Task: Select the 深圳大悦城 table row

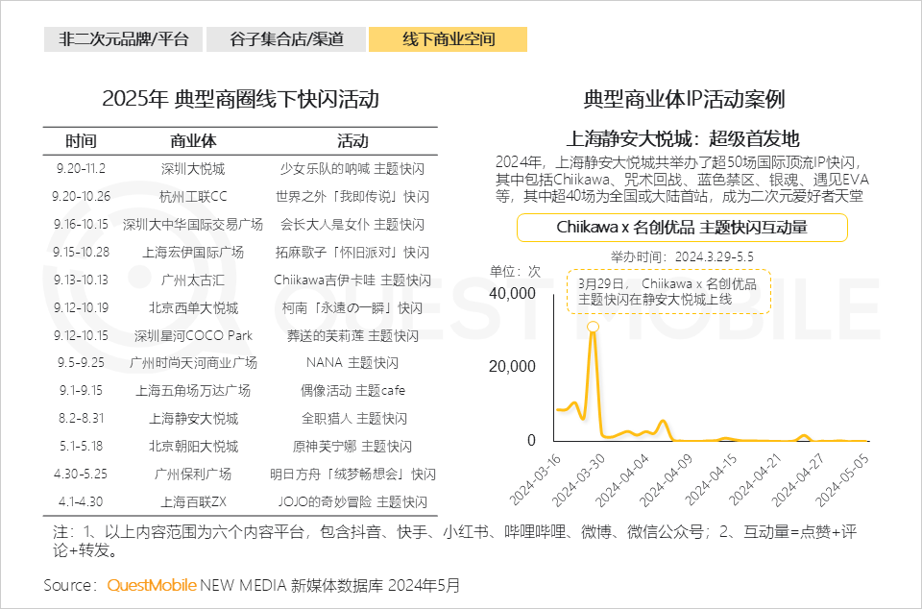Action: (193, 169)
